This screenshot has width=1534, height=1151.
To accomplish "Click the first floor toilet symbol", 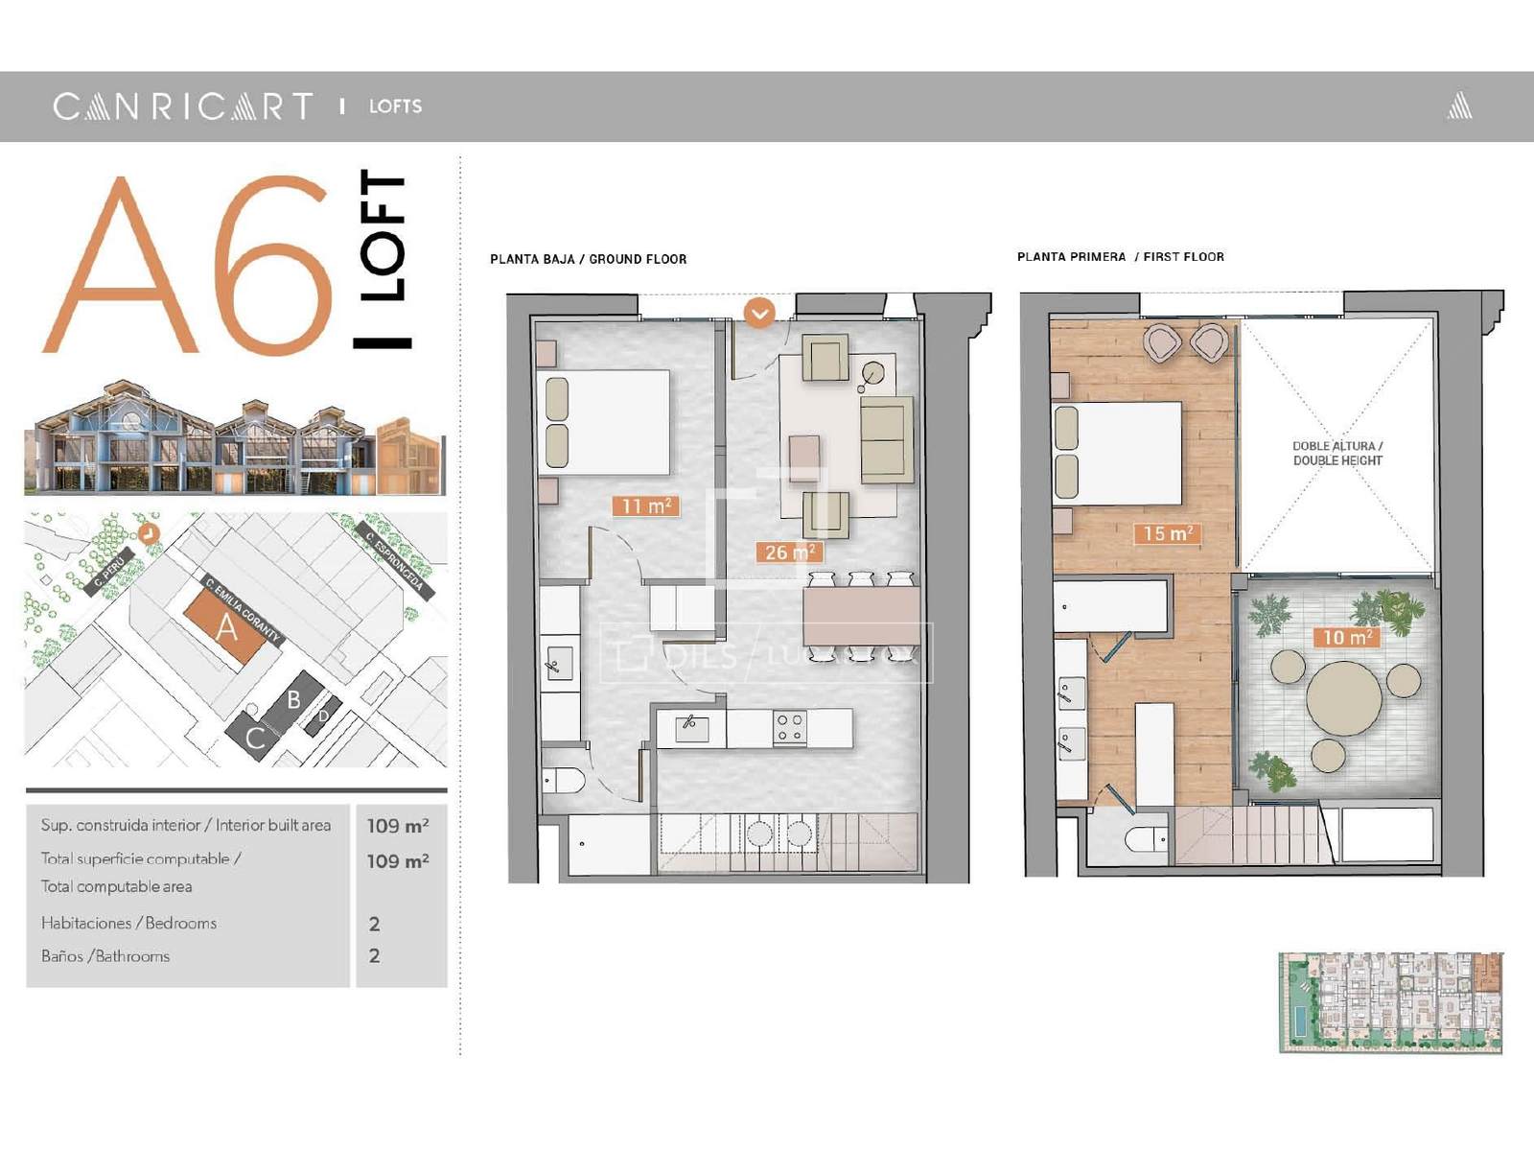I will pyautogui.click(x=1145, y=840).
